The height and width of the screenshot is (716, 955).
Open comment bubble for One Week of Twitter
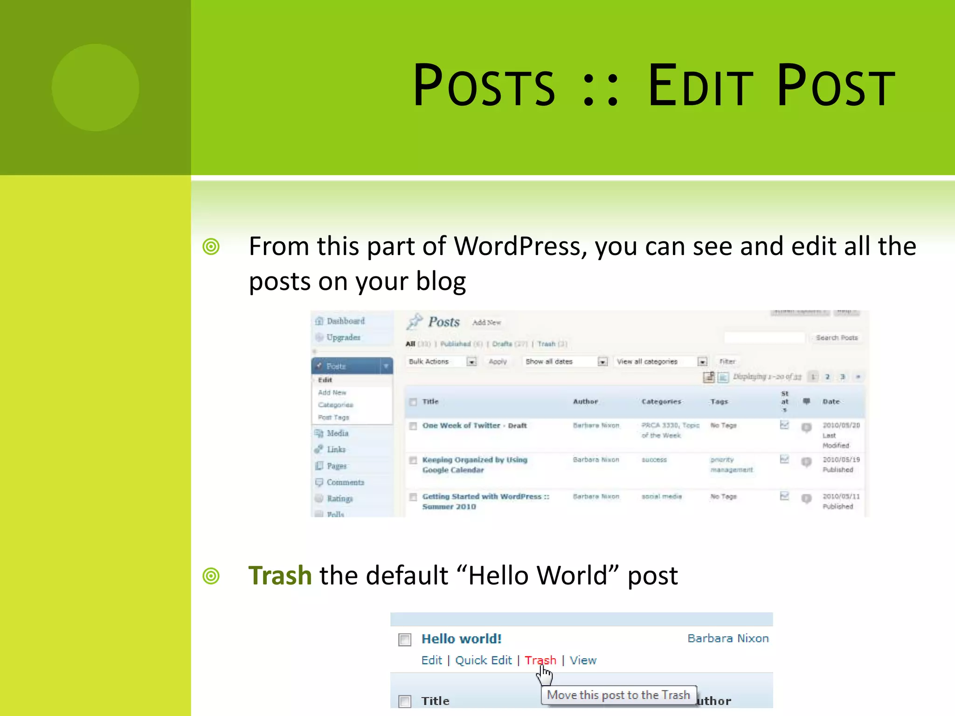click(x=806, y=427)
